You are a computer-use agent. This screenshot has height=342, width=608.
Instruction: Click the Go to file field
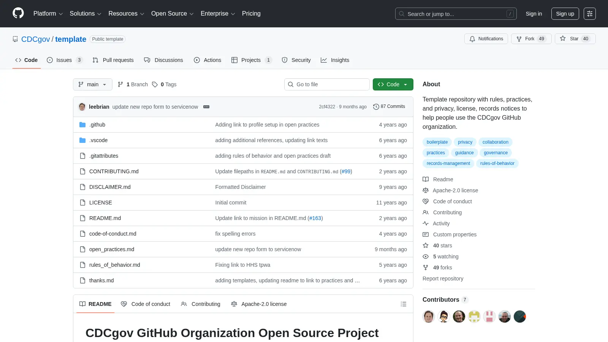(327, 84)
